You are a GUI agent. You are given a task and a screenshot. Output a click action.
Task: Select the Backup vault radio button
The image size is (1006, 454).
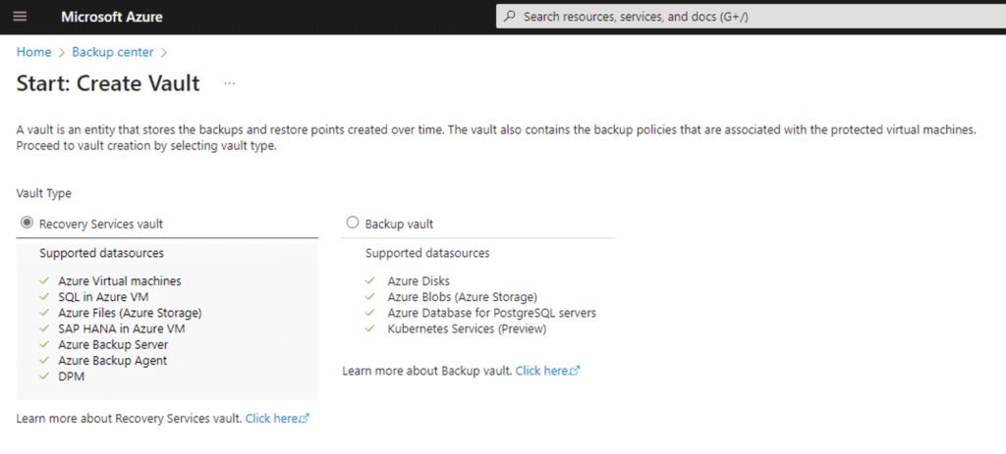point(353,223)
